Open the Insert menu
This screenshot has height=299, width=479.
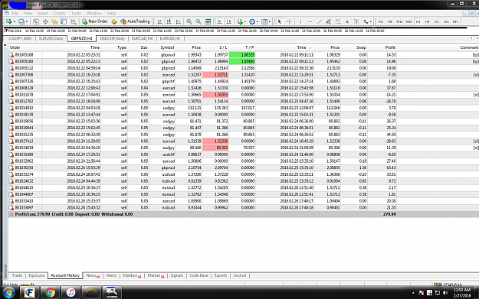pos(43,13)
